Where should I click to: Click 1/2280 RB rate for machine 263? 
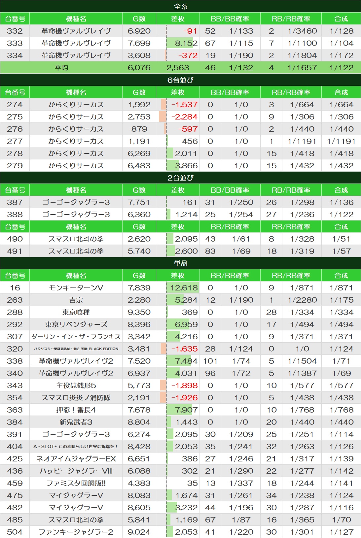302,300
